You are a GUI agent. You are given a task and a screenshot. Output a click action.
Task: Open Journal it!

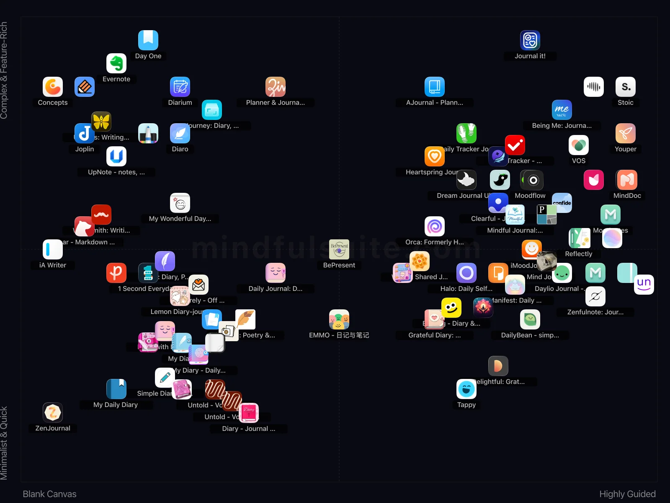click(530, 40)
